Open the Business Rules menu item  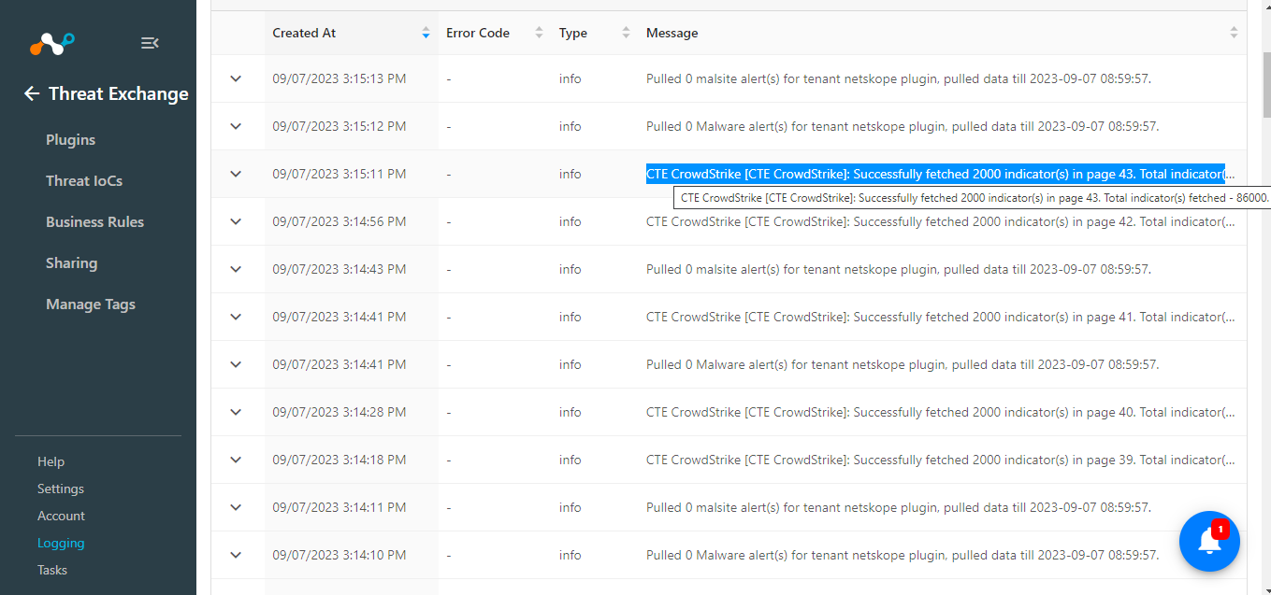pos(94,222)
